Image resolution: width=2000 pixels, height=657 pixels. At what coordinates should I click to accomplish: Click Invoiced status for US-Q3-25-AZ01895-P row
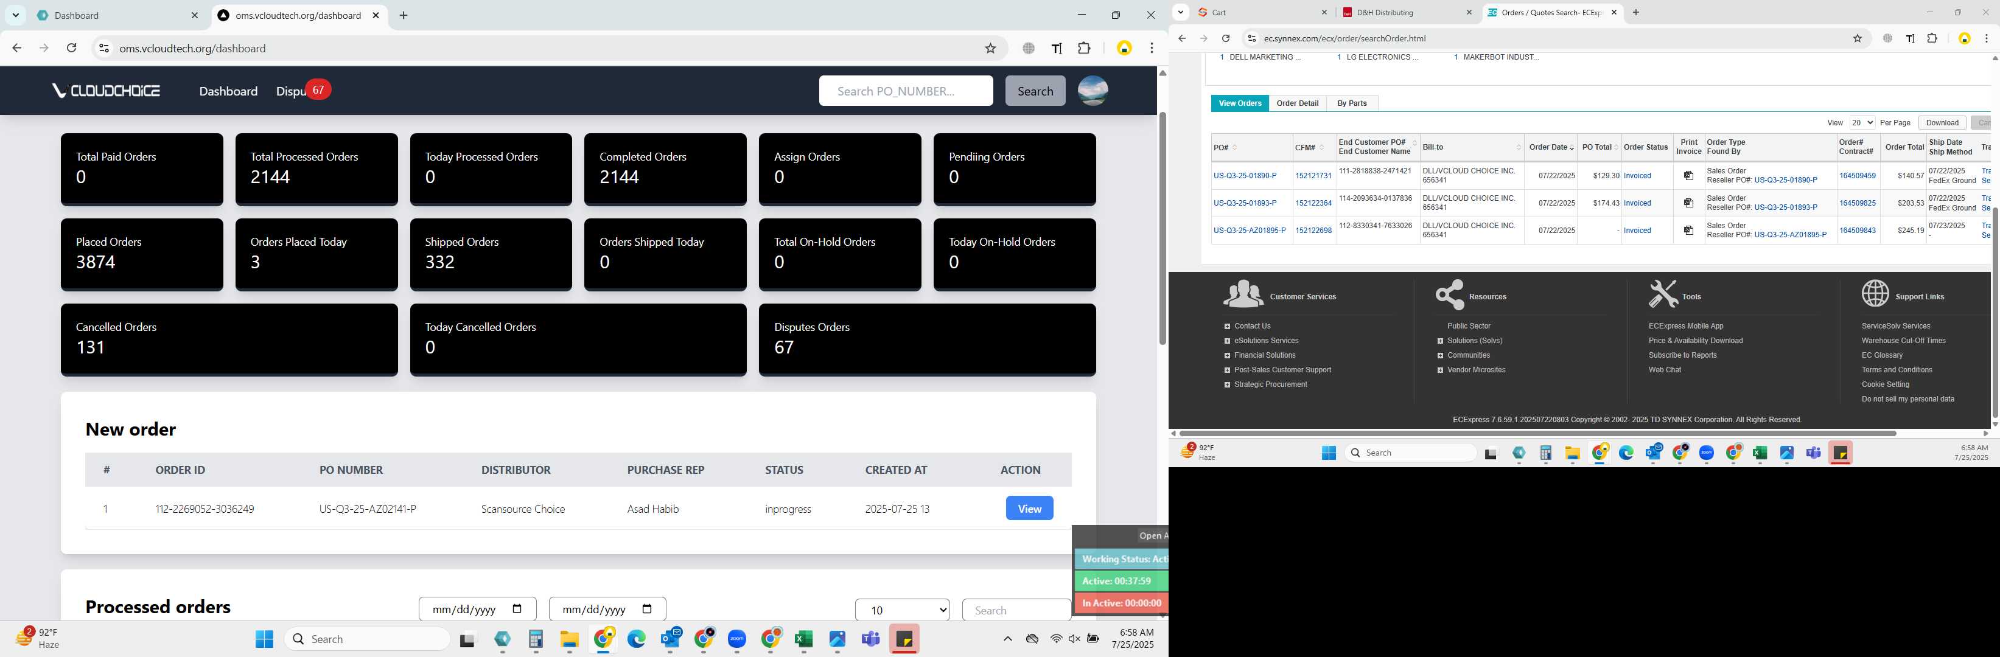pos(1637,231)
